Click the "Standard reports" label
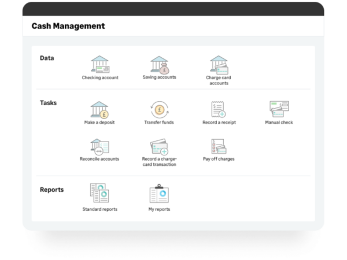347x260 pixels. pyautogui.click(x=100, y=209)
